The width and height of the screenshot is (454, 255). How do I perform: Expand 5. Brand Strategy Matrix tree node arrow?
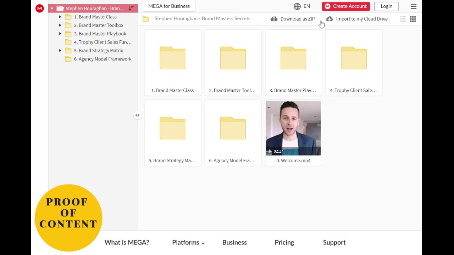pyautogui.click(x=60, y=51)
